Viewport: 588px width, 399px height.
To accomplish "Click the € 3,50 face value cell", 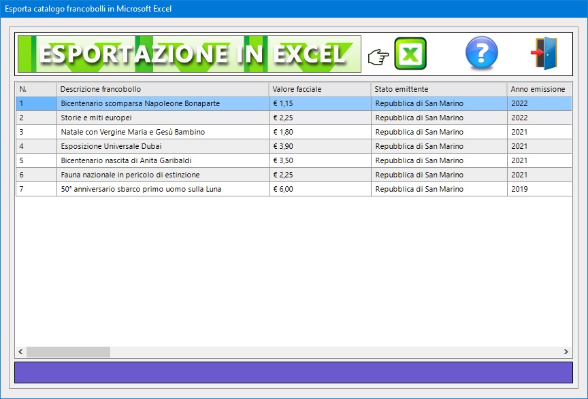I will click(320, 160).
